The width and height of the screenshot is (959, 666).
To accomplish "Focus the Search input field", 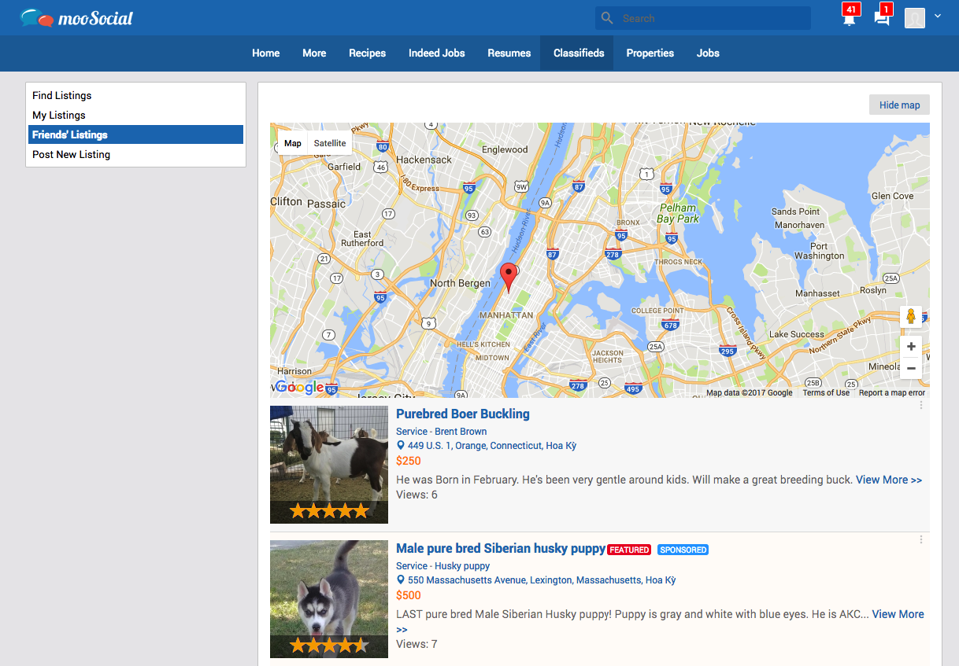I will pos(703,18).
